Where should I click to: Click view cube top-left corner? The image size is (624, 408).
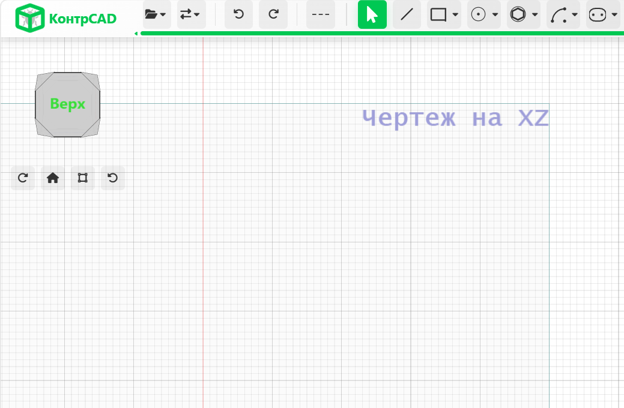tap(43, 80)
